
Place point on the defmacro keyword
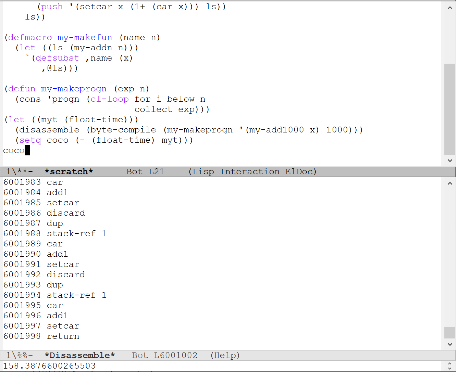(x=29, y=37)
